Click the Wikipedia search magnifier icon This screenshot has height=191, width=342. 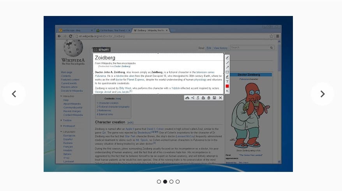(271, 48)
